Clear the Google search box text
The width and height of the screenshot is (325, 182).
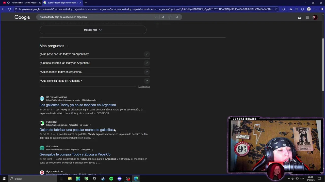click(156, 17)
